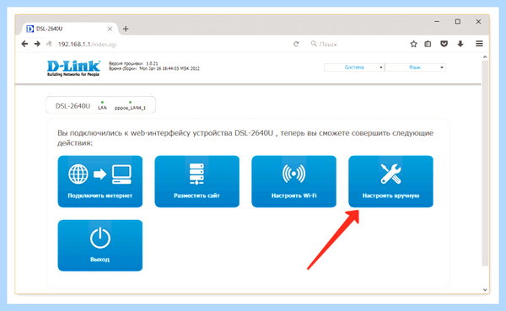This screenshot has height=311, width=506.
Task: Click the browser forward arrow
Action: tap(37, 44)
